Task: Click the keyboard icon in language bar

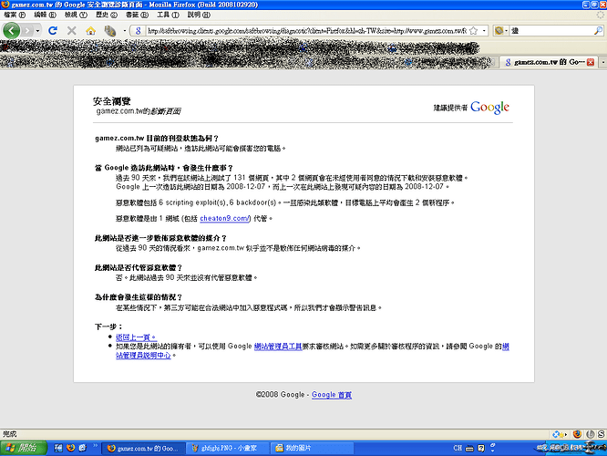Action: click(469, 449)
